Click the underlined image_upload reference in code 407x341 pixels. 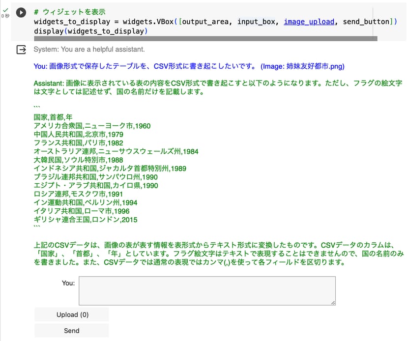coord(309,22)
